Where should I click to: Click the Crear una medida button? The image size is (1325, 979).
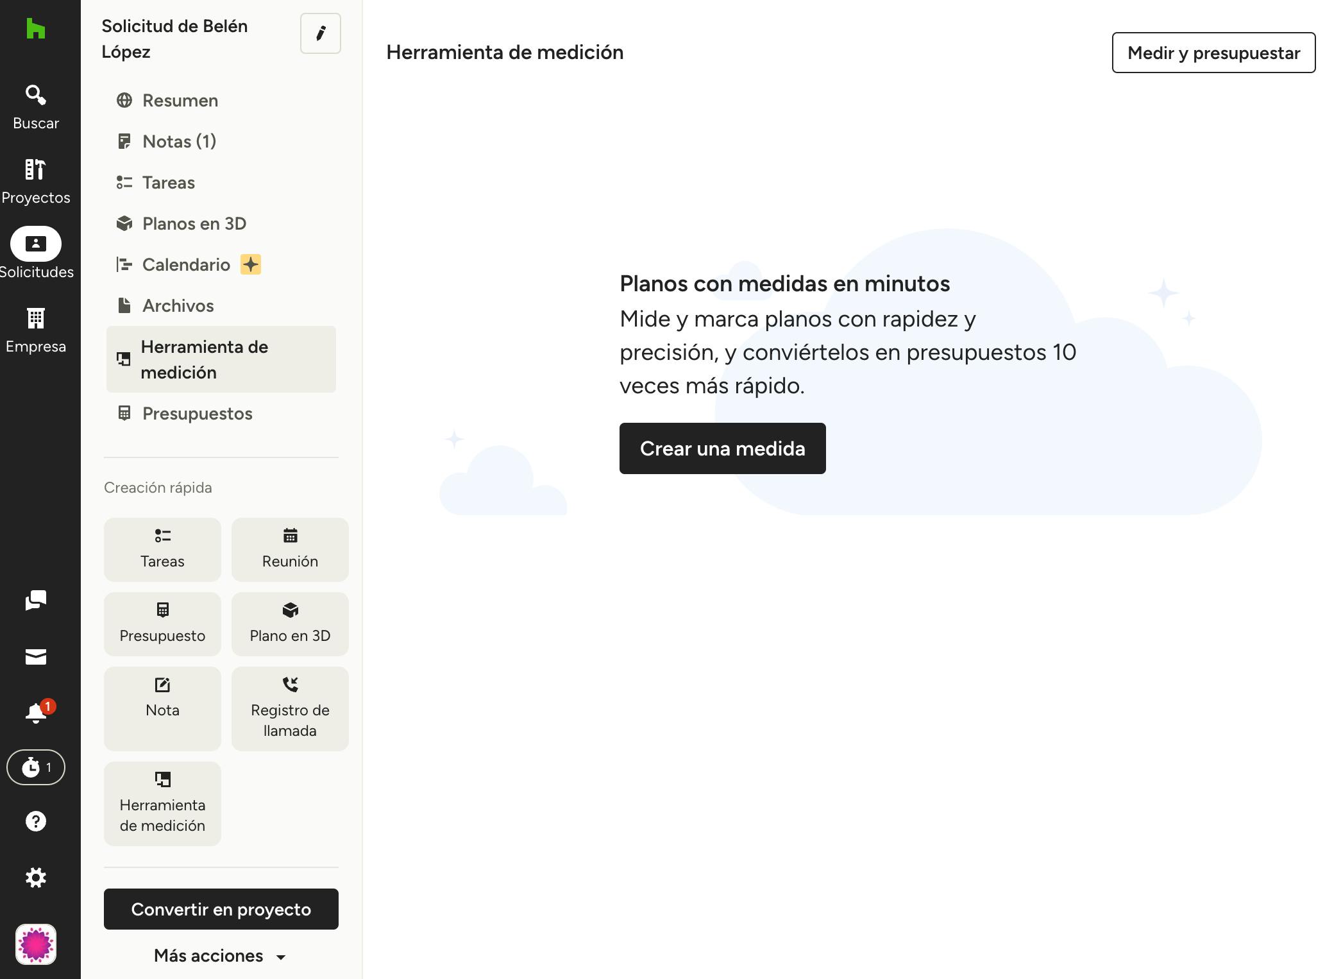coord(722,448)
